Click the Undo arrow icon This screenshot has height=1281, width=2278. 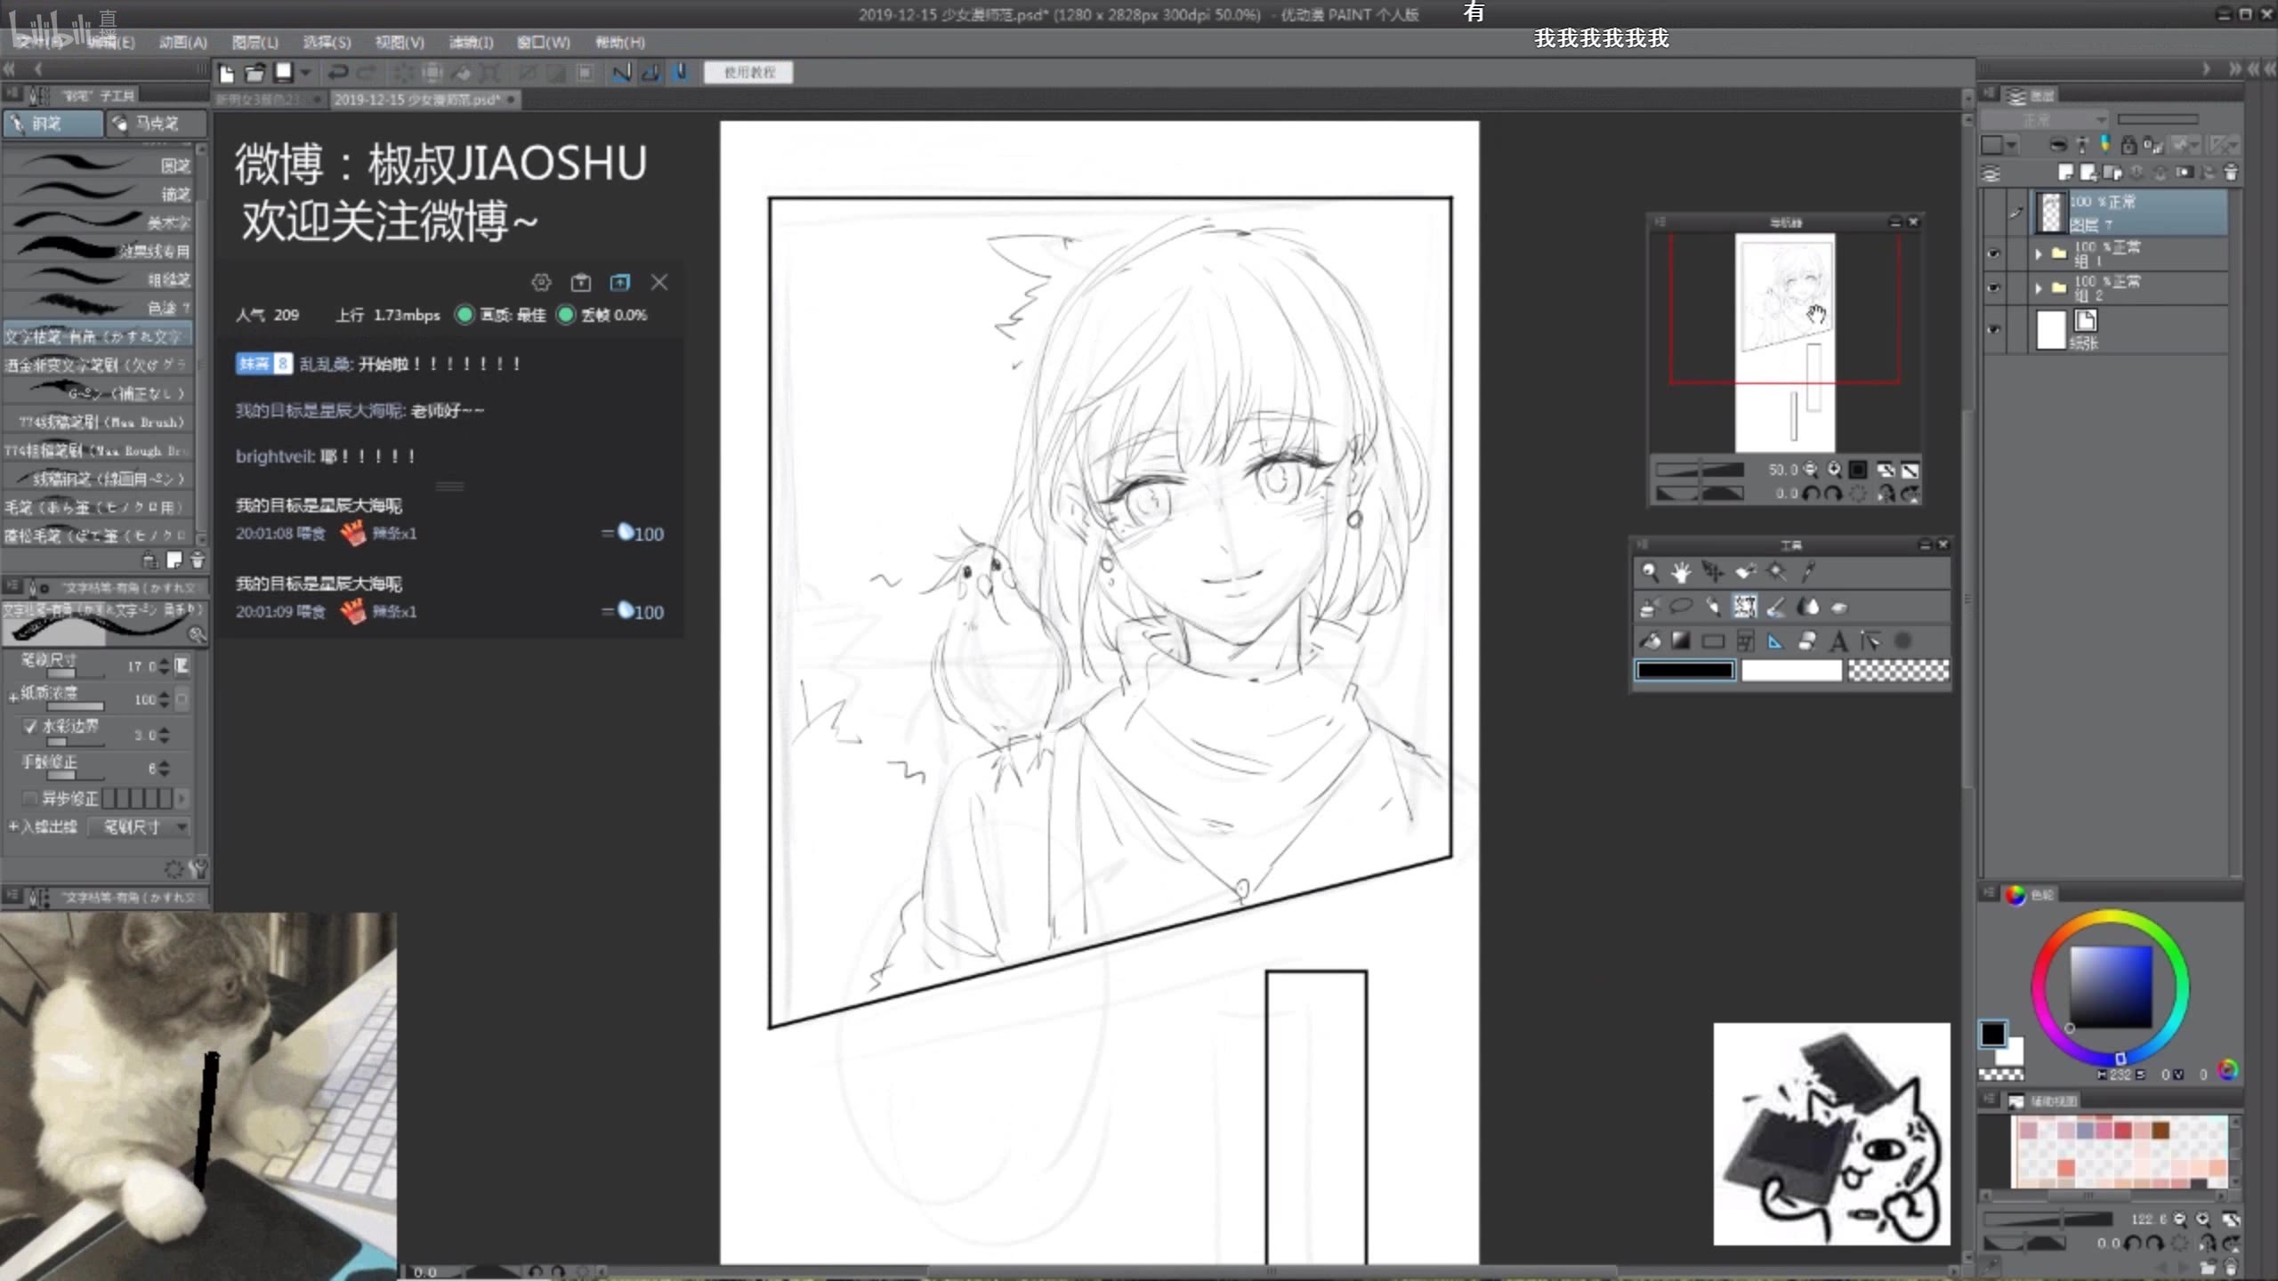338,73
